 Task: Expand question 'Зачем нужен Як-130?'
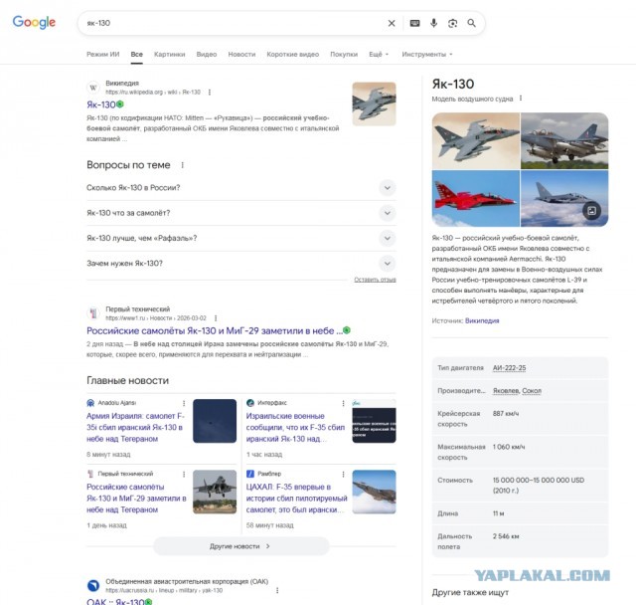tap(240, 263)
